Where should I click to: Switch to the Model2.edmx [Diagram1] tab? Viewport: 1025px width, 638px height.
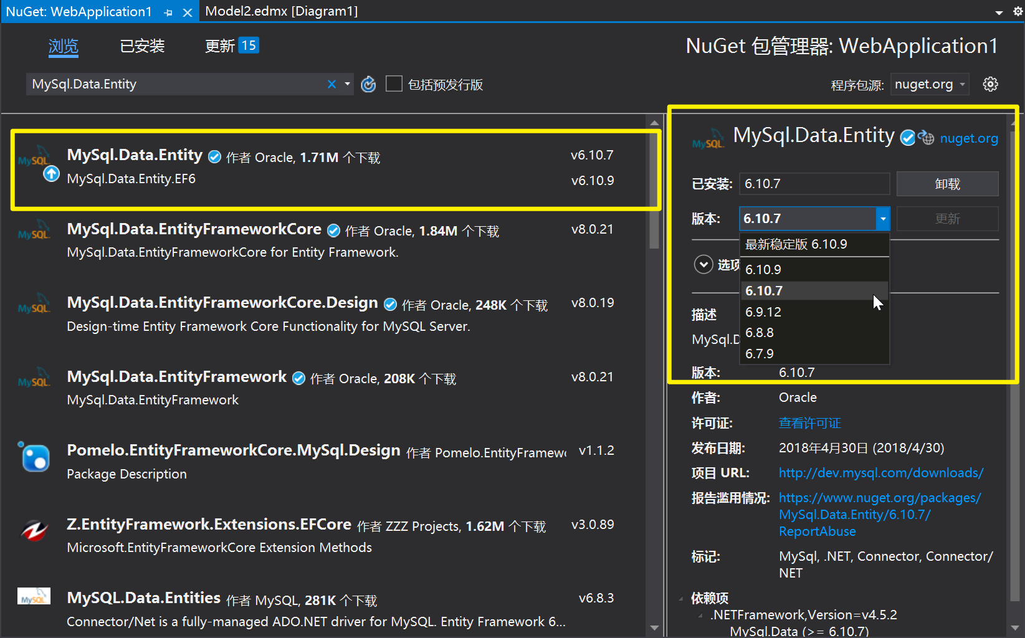click(x=282, y=11)
